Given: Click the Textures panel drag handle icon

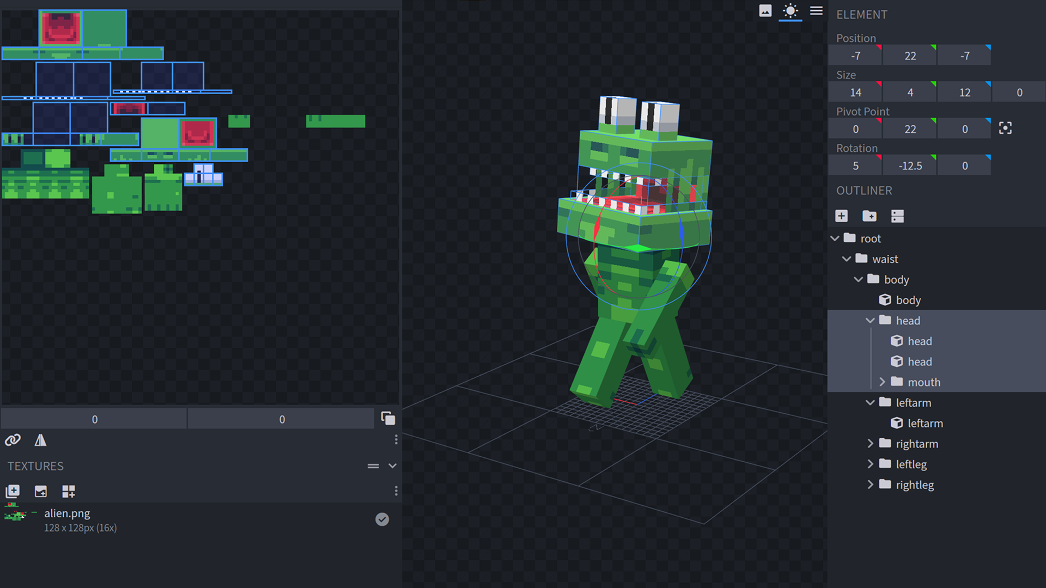Looking at the screenshot, I should tap(373, 466).
